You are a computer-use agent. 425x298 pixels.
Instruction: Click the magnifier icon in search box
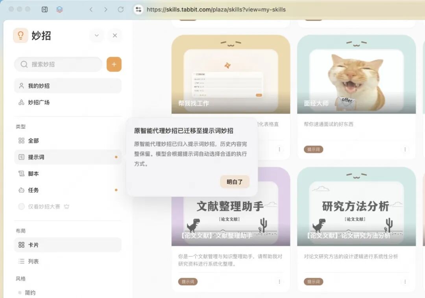(24, 64)
